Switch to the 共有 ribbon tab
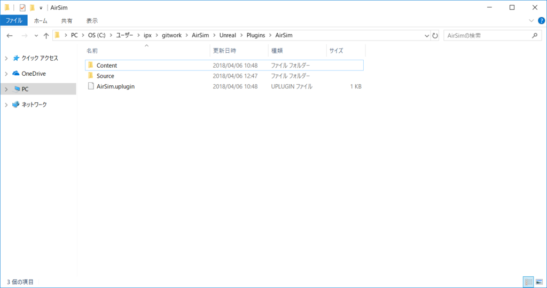This screenshot has width=547, height=288. pyautogui.click(x=67, y=21)
